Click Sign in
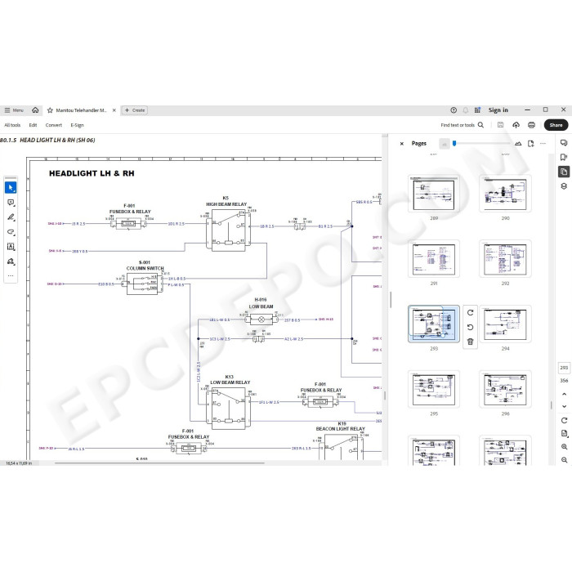The height and width of the screenshot is (572, 572). pos(498,110)
